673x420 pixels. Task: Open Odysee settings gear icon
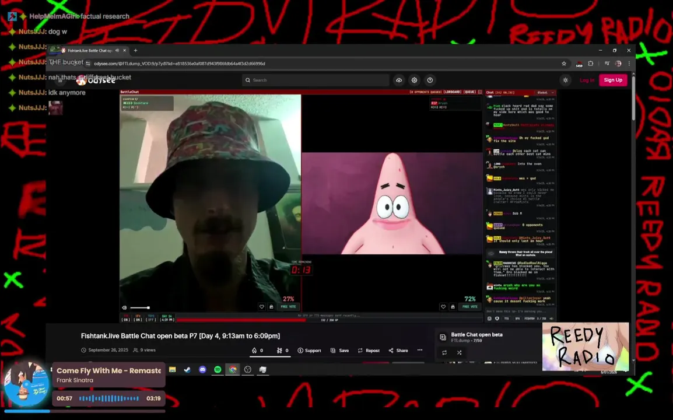pos(414,80)
